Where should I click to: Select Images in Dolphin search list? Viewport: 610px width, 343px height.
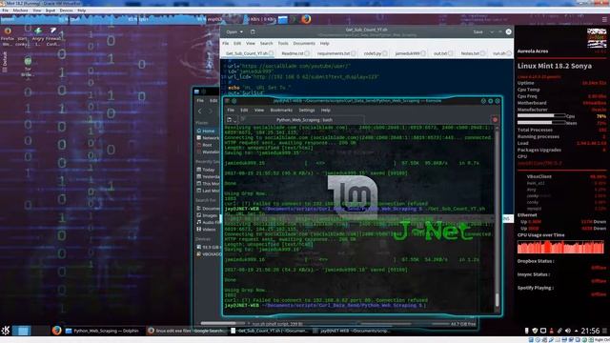point(208,215)
